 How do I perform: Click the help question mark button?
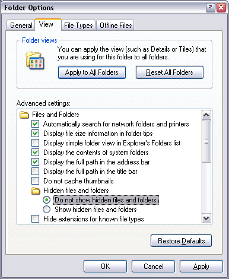point(210,8)
